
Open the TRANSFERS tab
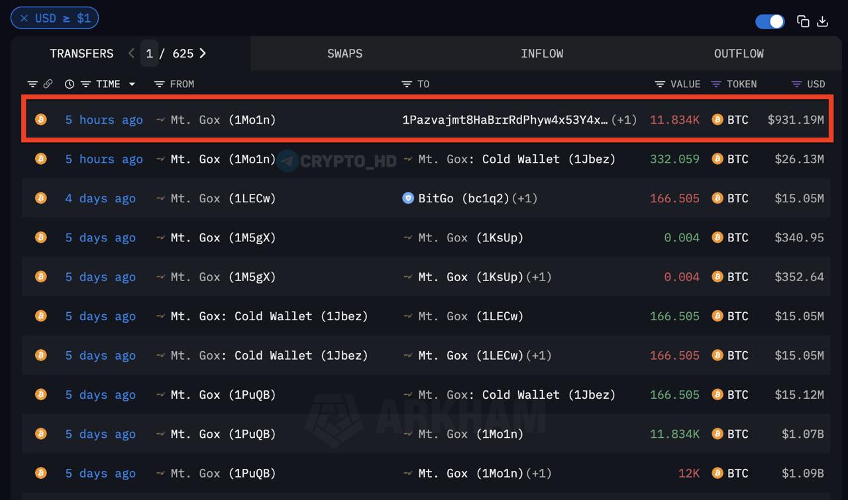[81, 54]
